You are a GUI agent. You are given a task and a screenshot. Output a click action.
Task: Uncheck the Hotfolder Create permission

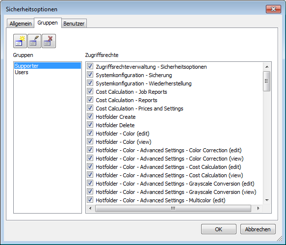90,116
